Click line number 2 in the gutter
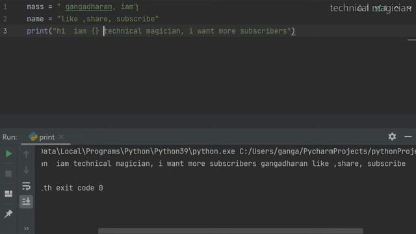This screenshot has width=416, height=234. point(5,19)
